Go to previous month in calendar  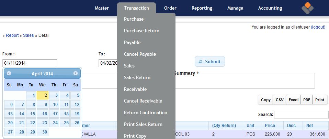(9, 73)
